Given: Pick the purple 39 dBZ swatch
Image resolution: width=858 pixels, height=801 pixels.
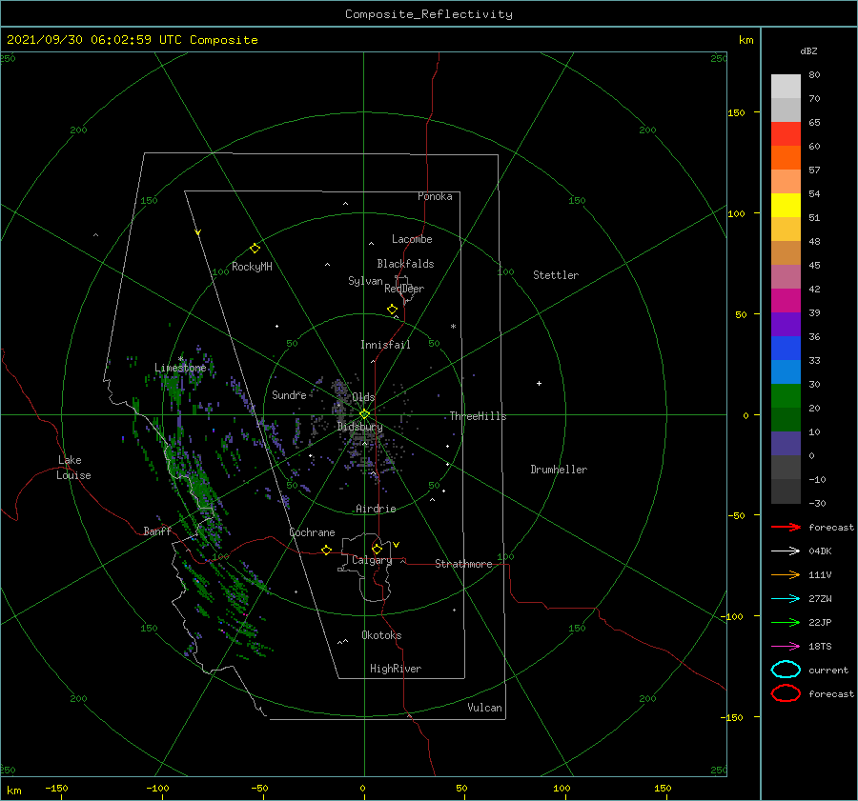Looking at the screenshot, I should pyautogui.click(x=786, y=325).
